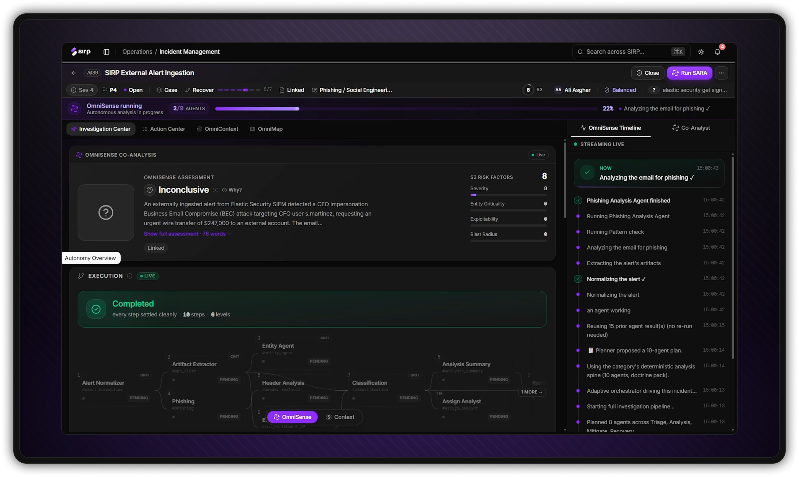Click the OmniSense running status icon

75,109
